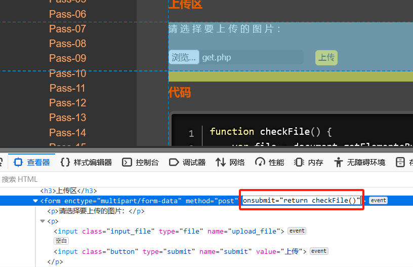
Task: Click the 上传 upload button
Action: click(326, 57)
